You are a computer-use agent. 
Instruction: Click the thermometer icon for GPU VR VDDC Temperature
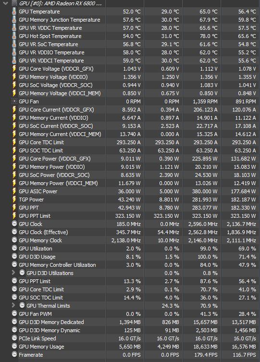tap(14, 28)
